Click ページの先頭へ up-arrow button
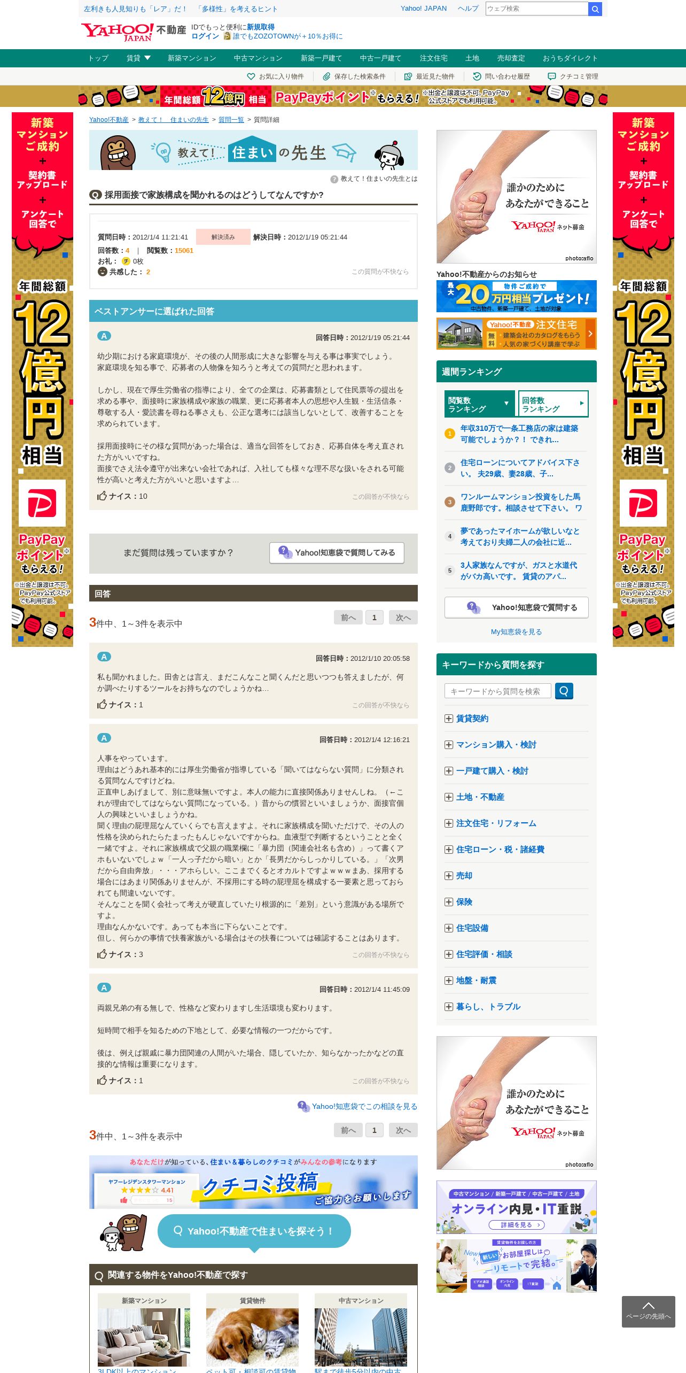This screenshot has height=1373, width=686. 648,1312
